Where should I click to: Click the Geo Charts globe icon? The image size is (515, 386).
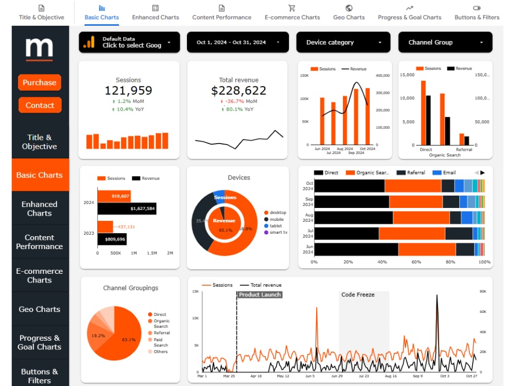click(349, 8)
